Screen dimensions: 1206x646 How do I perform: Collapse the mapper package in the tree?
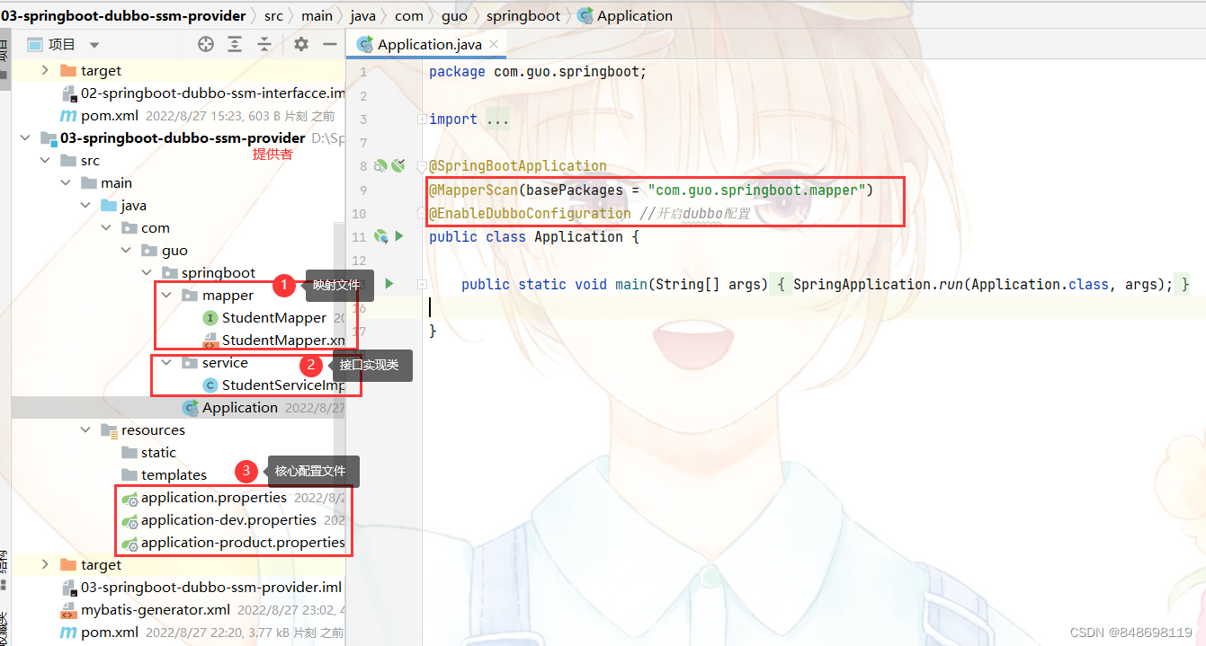pos(166,295)
